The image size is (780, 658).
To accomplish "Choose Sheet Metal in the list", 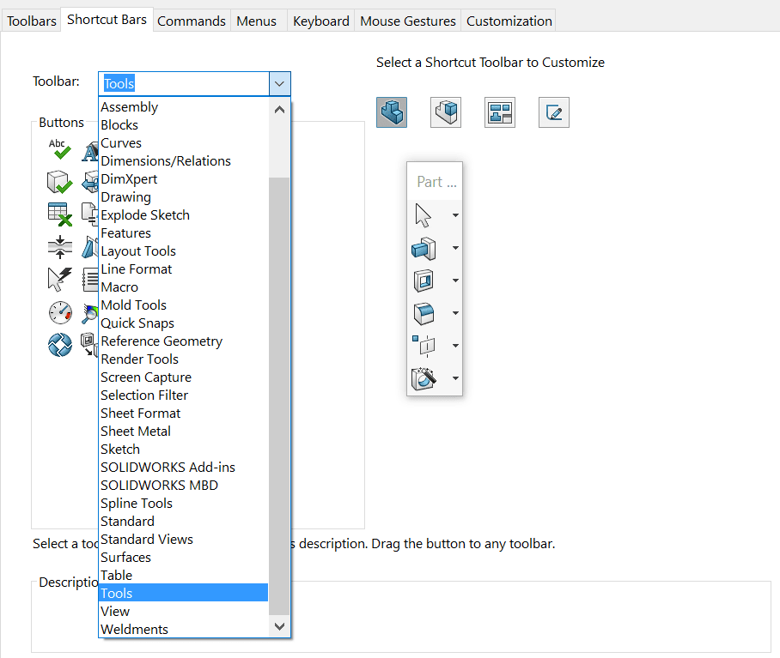I will coord(184,431).
